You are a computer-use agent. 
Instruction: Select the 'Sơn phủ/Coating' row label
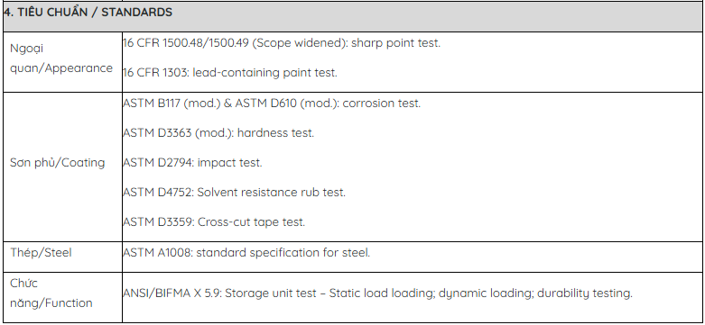[x=58, y=163]
